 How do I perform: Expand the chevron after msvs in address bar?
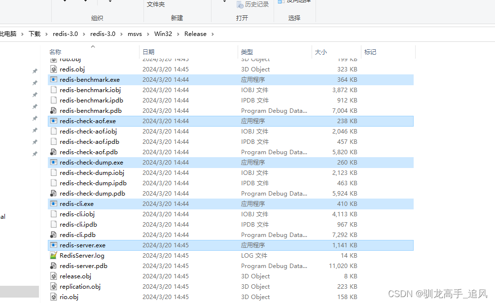click(x=148, y=34)
